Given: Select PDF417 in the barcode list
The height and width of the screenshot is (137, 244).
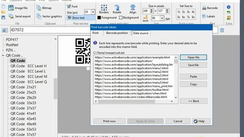Looking at the screenshot, I should [12, 40].
